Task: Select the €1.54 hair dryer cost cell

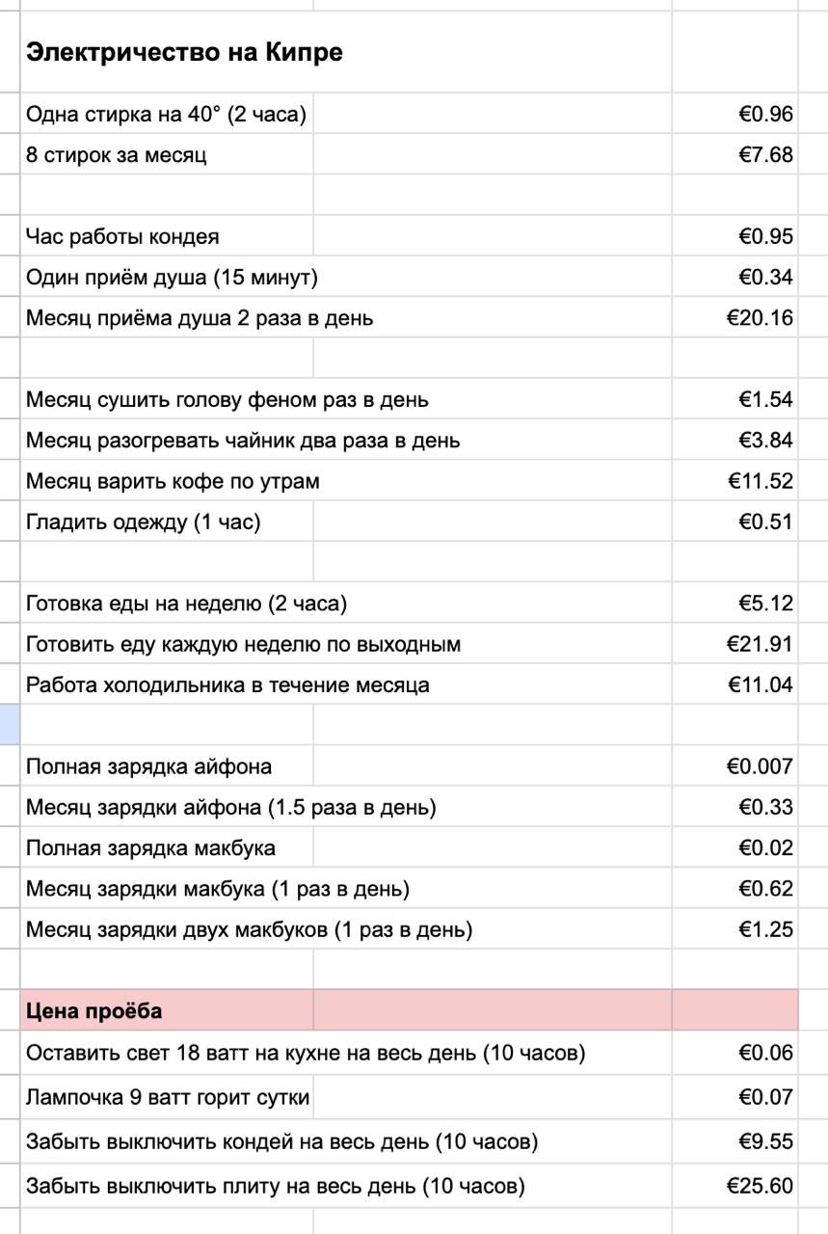Action: click(764, 400)
